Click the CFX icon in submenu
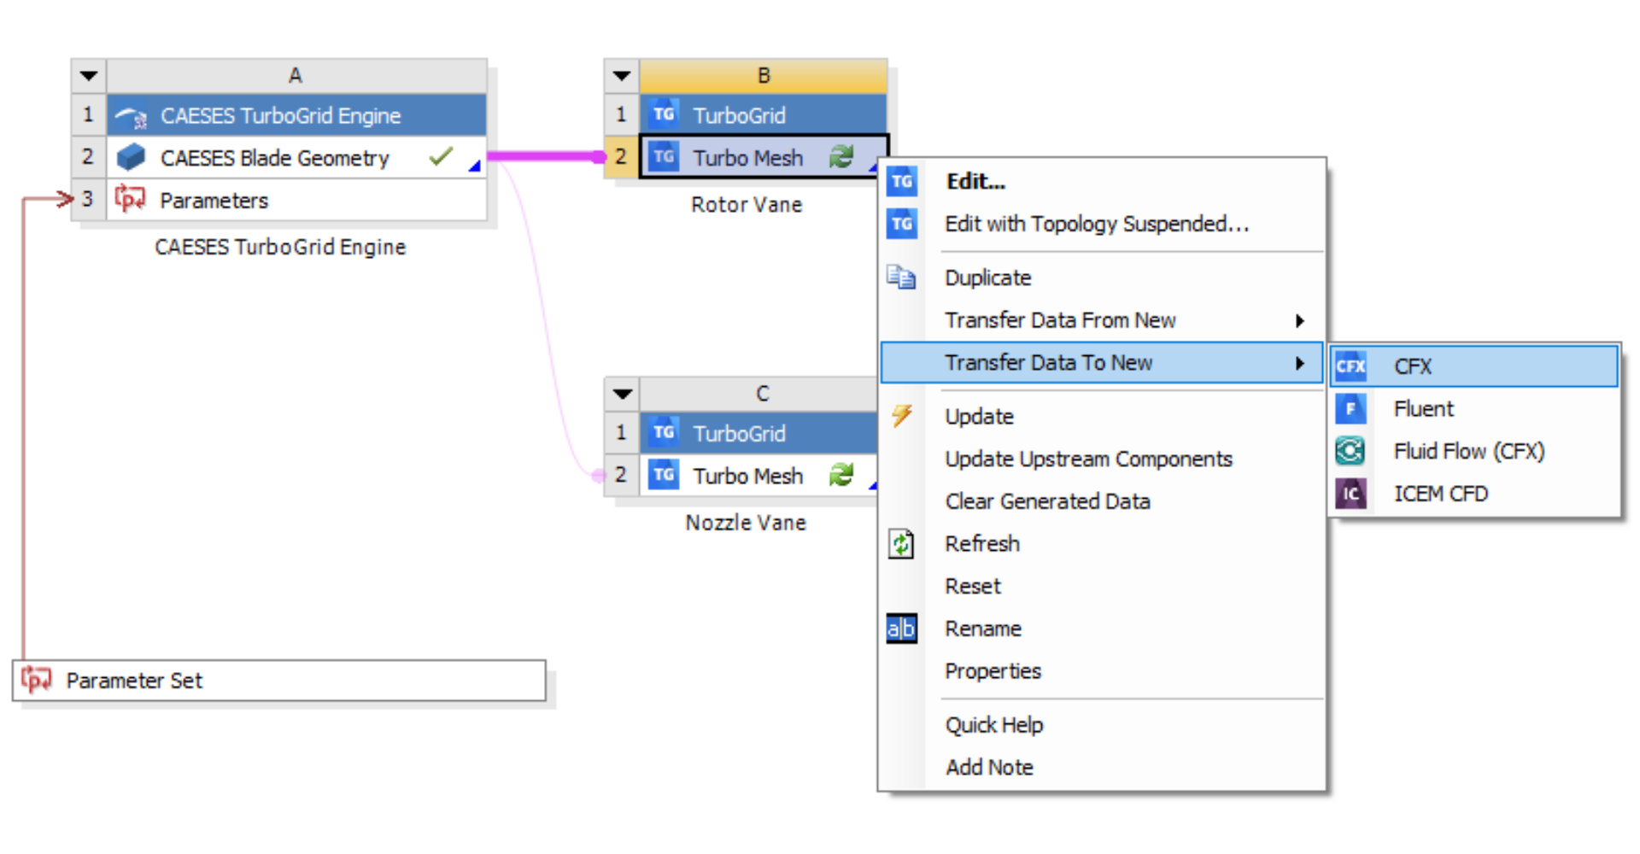The image size is (1640, 854). point(1350,366)
